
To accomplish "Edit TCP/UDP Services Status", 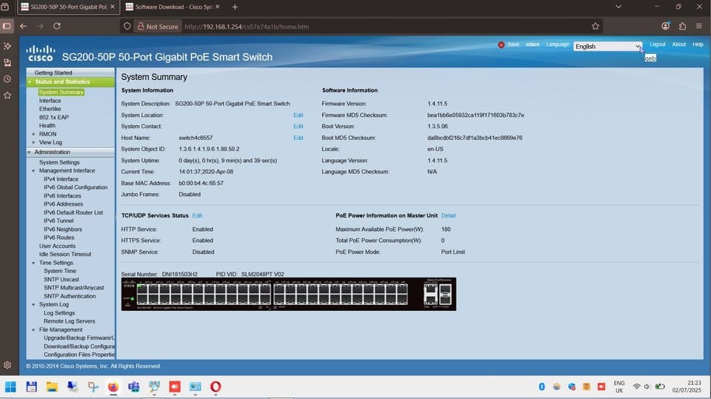I will (197, 216).
